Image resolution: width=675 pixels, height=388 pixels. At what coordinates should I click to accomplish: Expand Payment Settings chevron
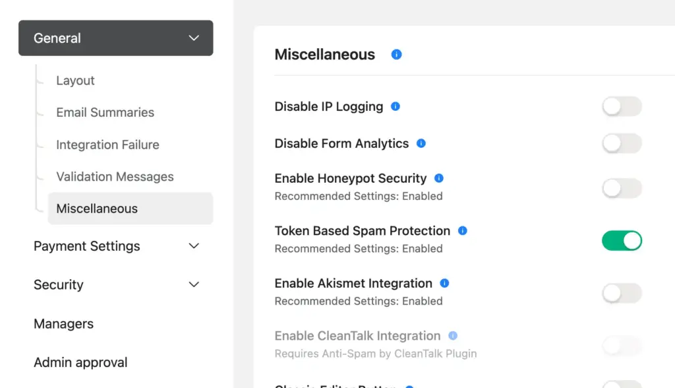coord(194,246)
